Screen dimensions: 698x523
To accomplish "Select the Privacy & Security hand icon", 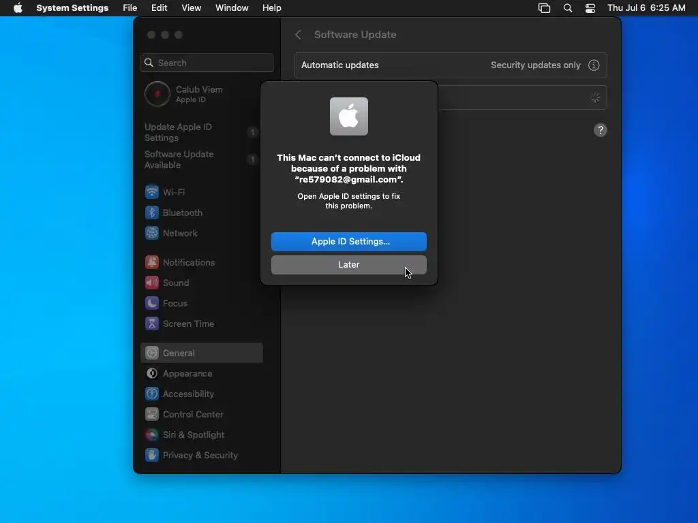I will 152,455.
